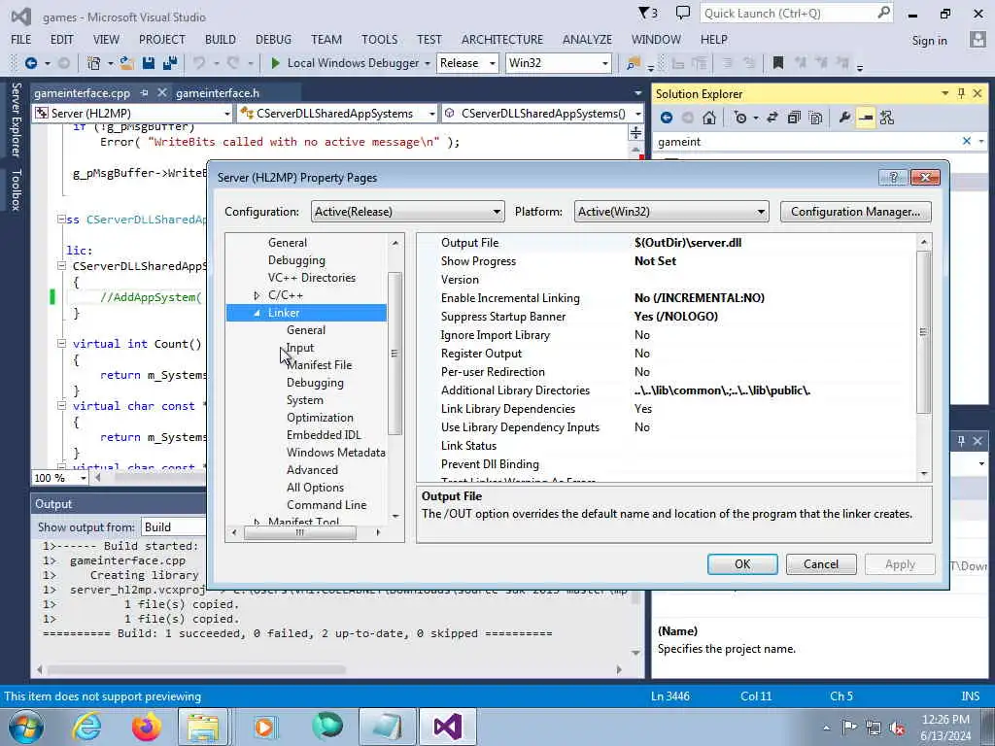Screen dimensions: 995x746
Task: Click the Collapse All icon in Solution Explorer
Action: point(794,118)
